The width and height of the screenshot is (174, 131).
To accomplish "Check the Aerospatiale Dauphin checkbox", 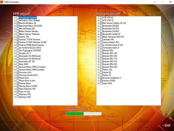I will pyautogui.click(x=18, y=18).
